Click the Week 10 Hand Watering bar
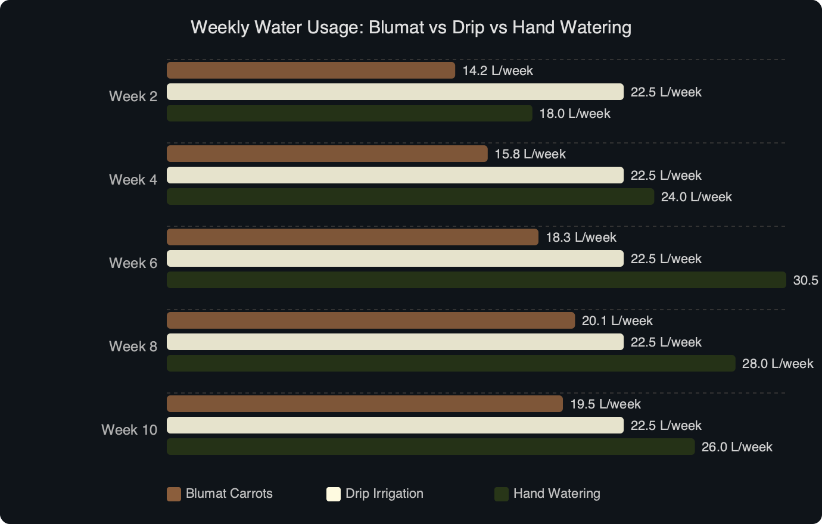Screen dimensions: 822x524 [431, 447]
